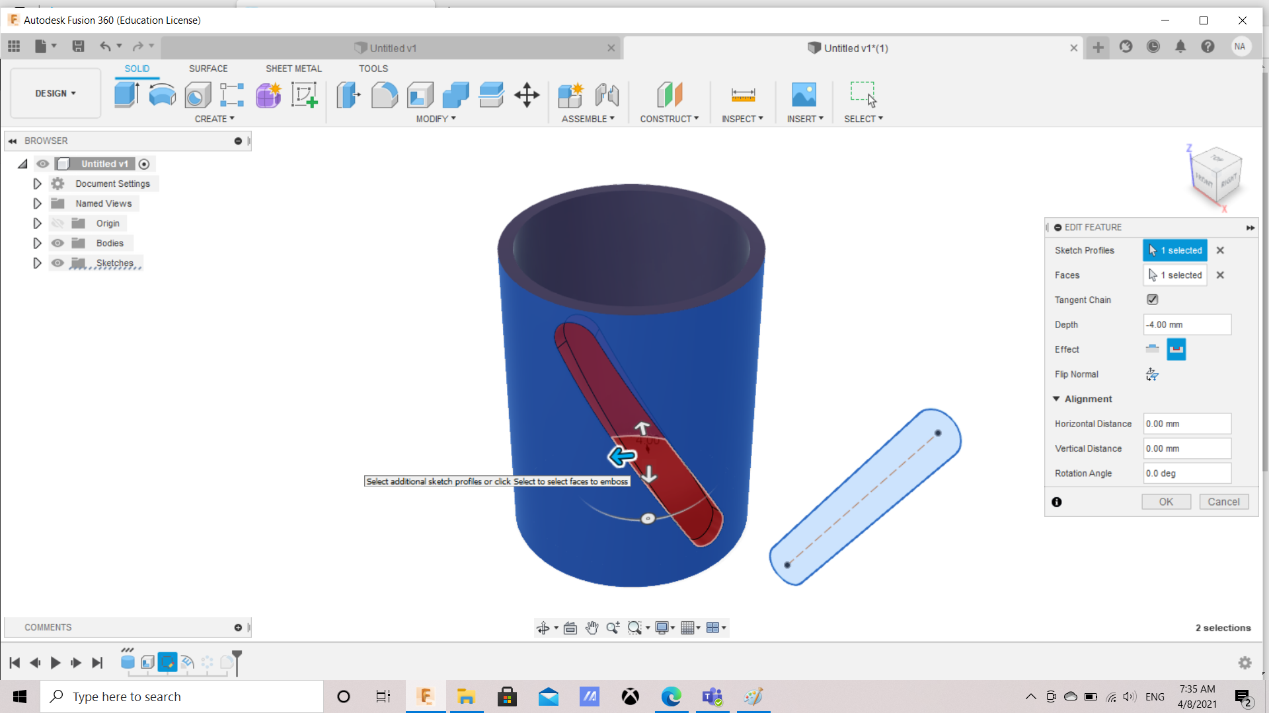
Task: Expand the Sketches node
Action: click(37, 263)
